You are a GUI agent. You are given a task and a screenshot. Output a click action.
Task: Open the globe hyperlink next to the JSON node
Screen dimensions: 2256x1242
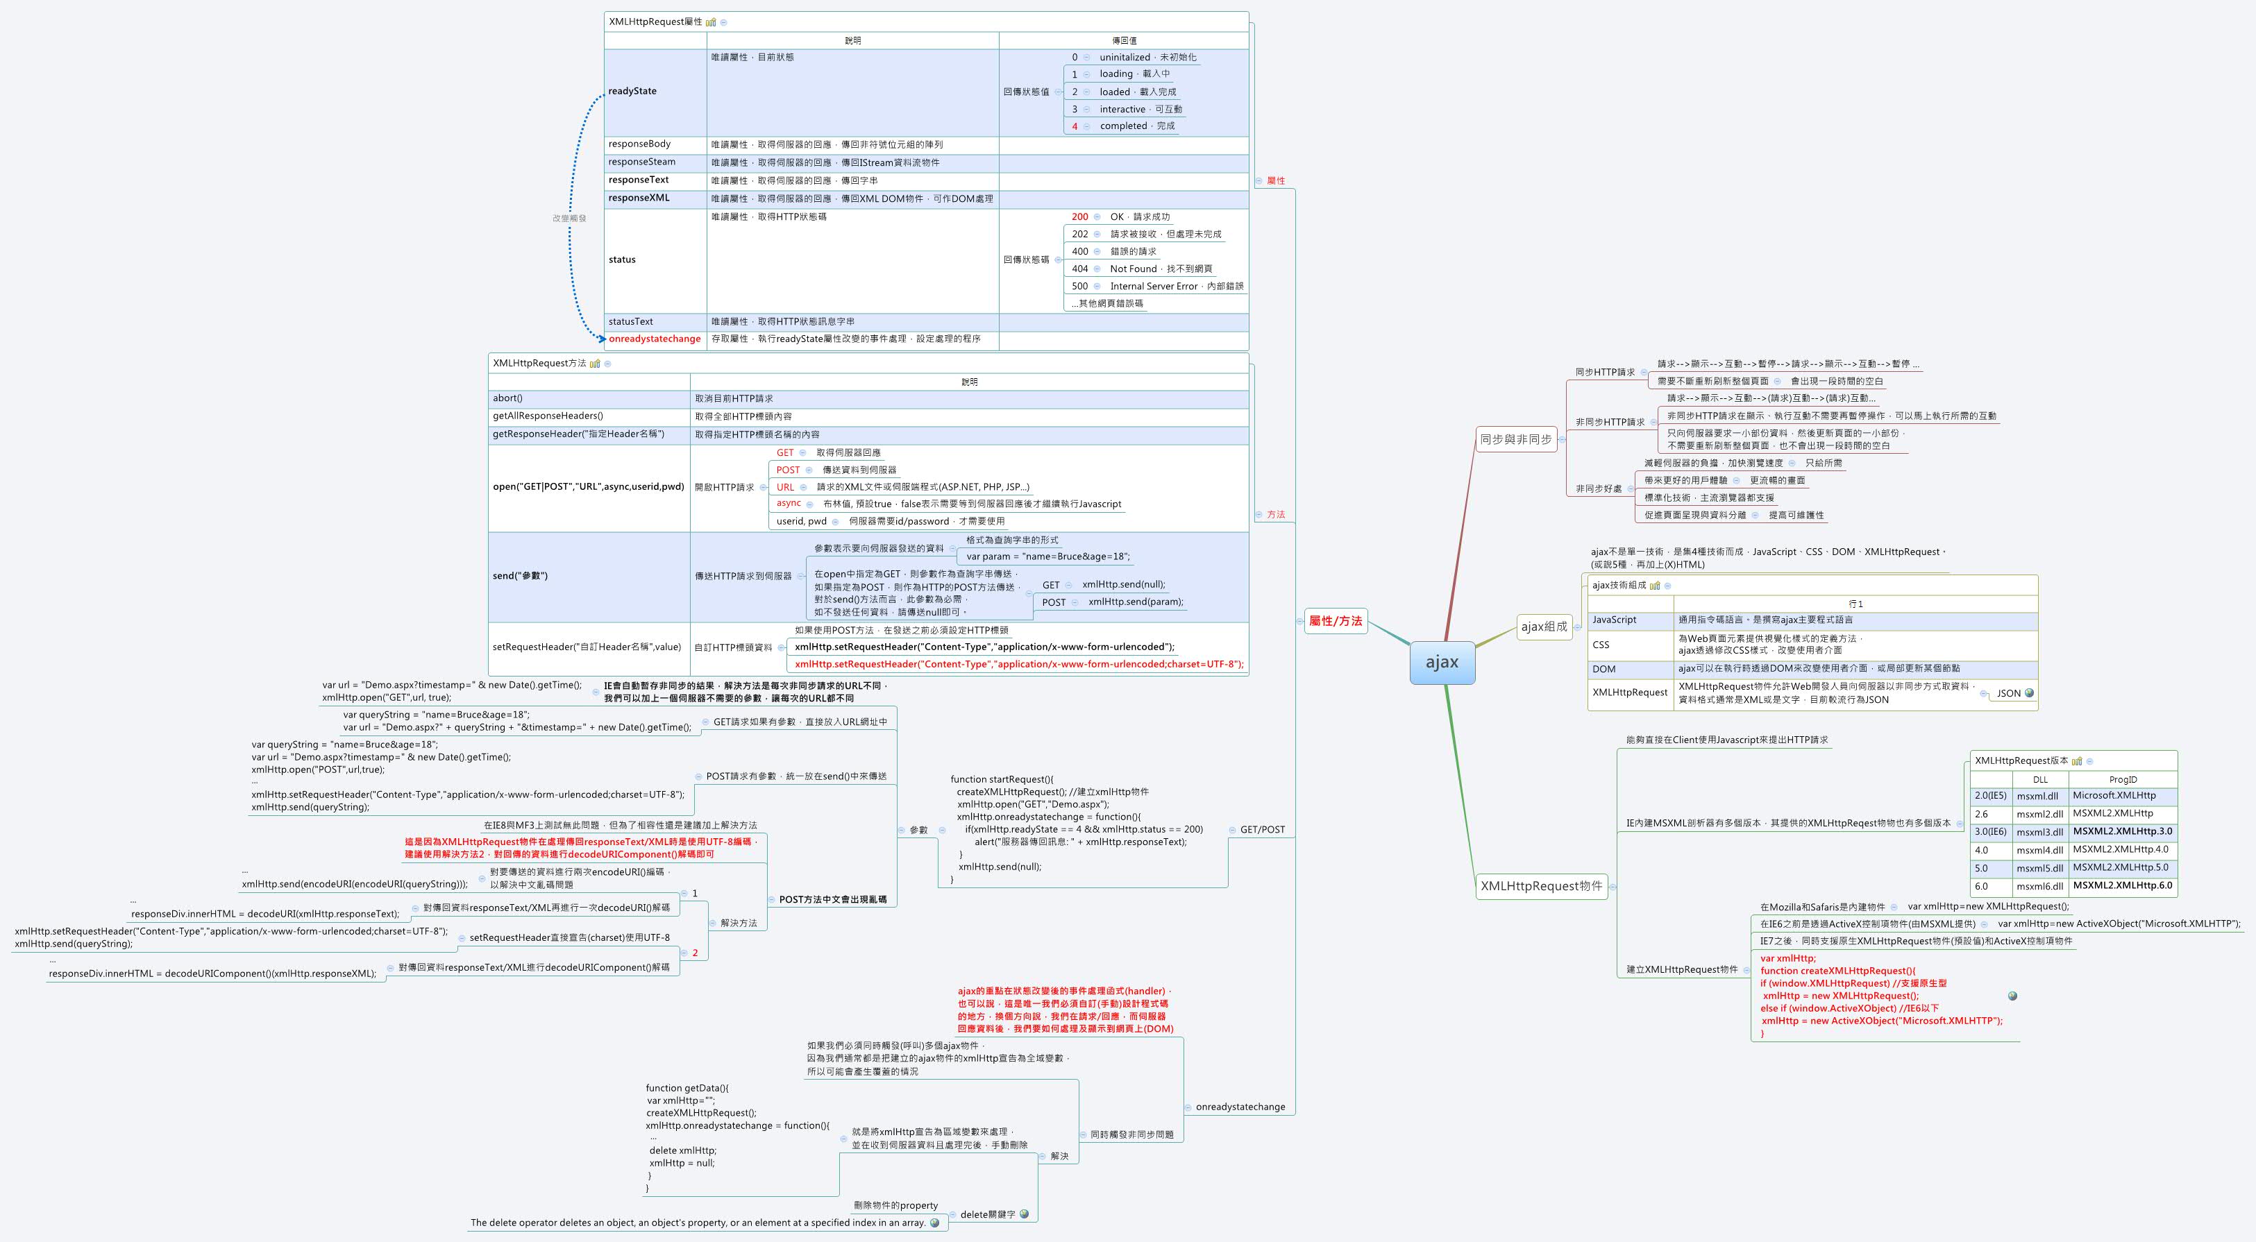(x=2029, y=694)
